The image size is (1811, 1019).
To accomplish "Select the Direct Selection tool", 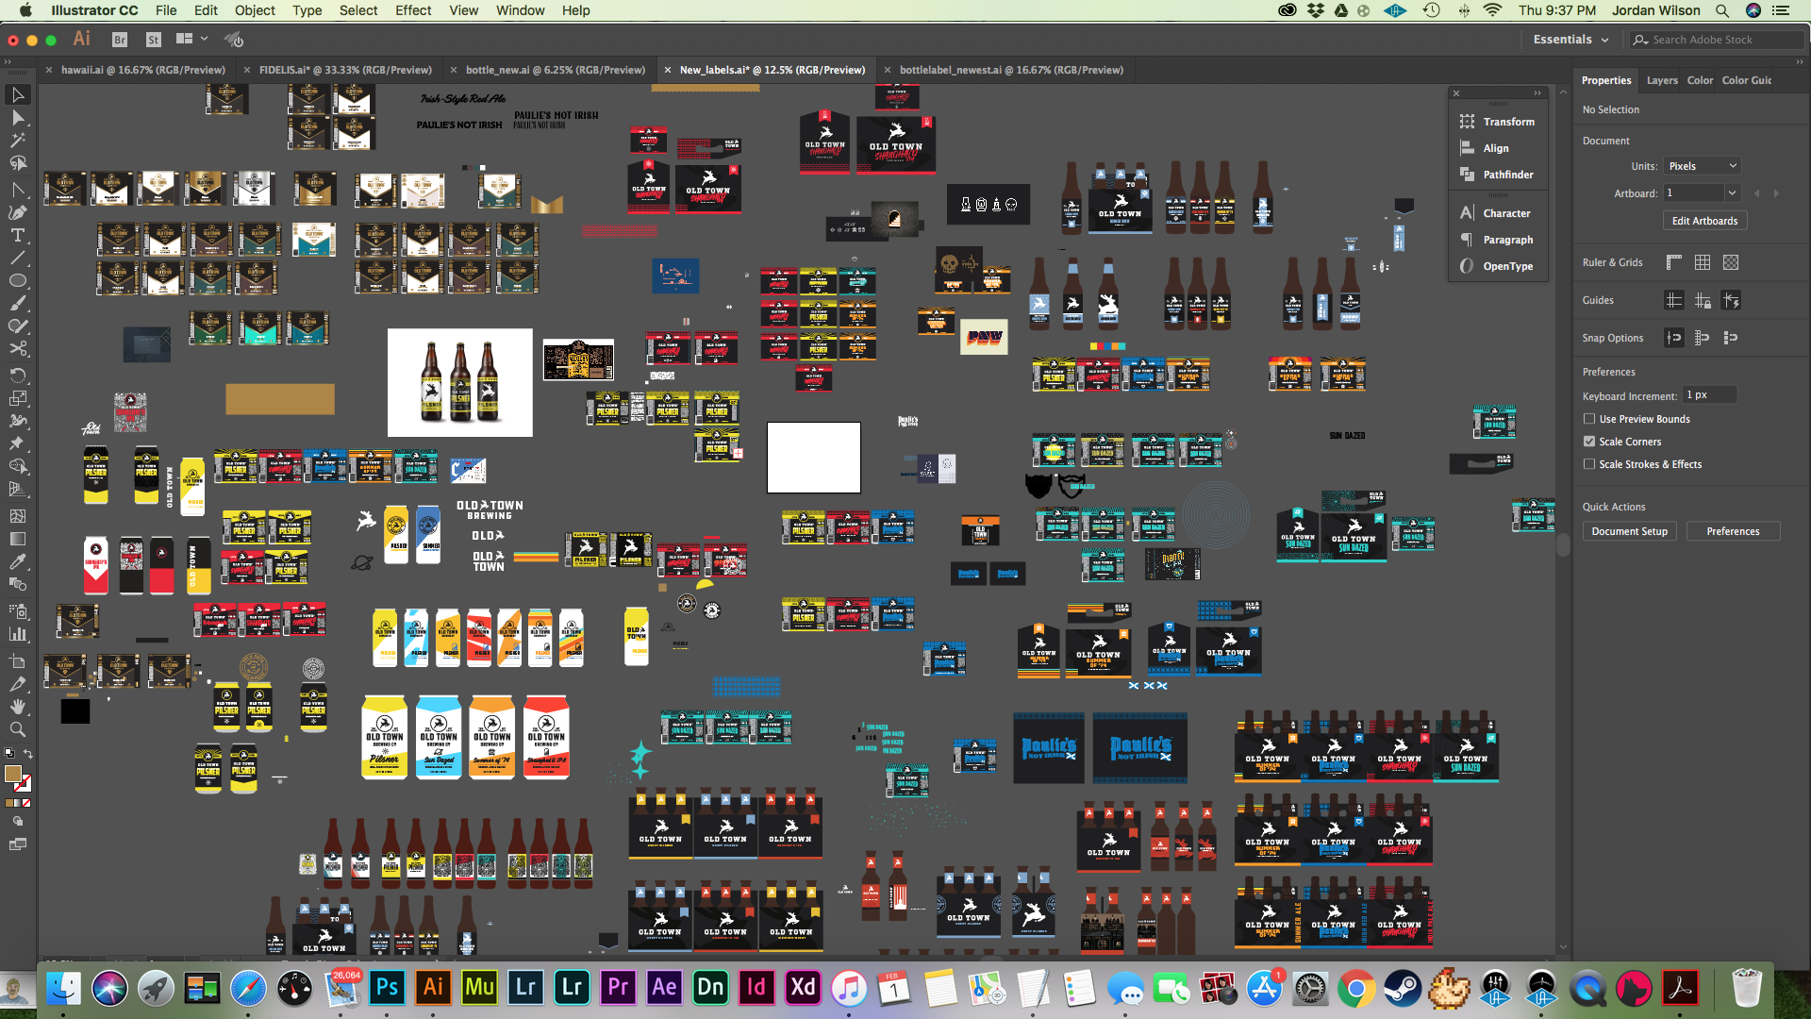I will pyautogui.click(x=17, y=118).
